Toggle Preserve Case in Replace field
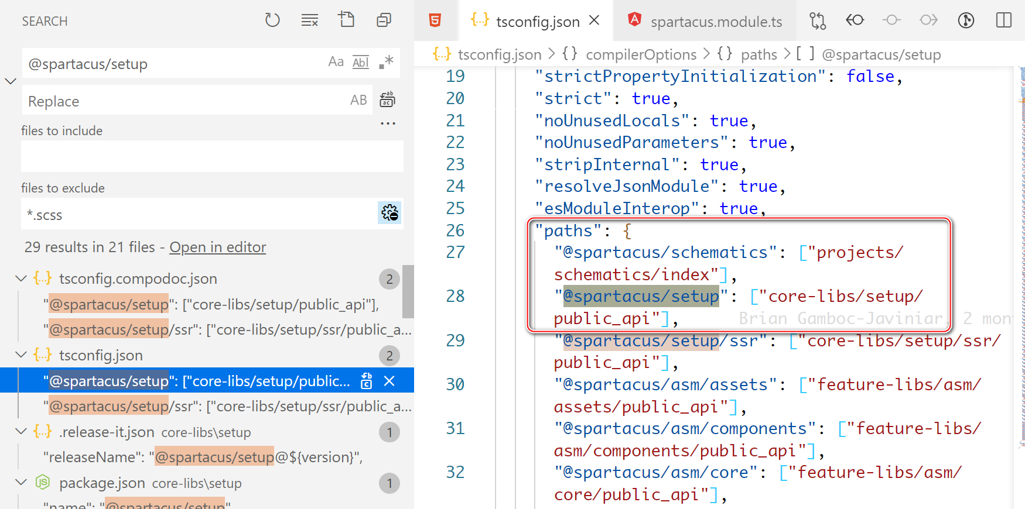The image size is (1025, 509). click(358, 100)
